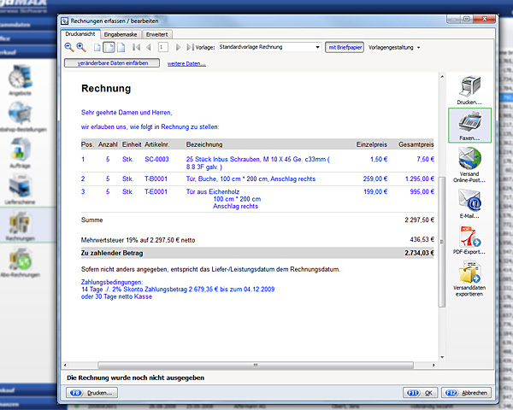Click total price '995,00 €'
The height and width of the screenshot is (410, 513).
[x=422, y=191]
